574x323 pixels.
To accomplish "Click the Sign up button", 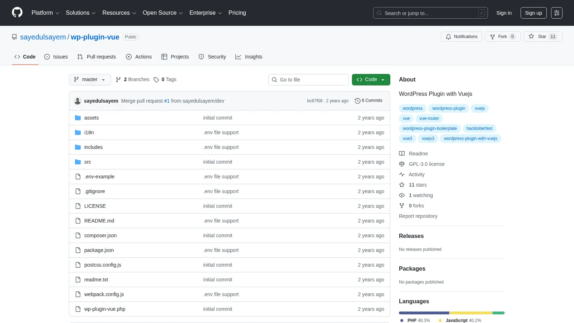I will [x=533, y=13].
